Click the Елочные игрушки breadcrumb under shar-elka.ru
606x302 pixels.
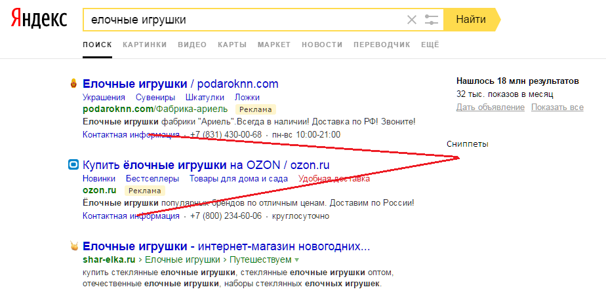click(182, 259)
